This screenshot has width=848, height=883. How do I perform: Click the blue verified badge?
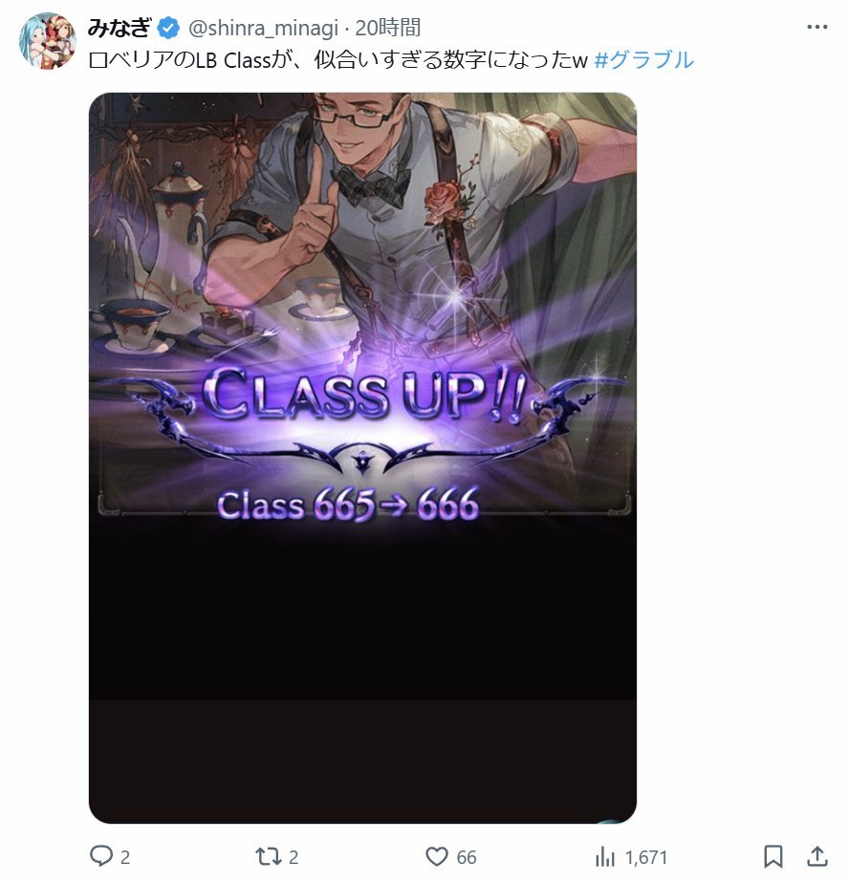(x=168, y=28)
